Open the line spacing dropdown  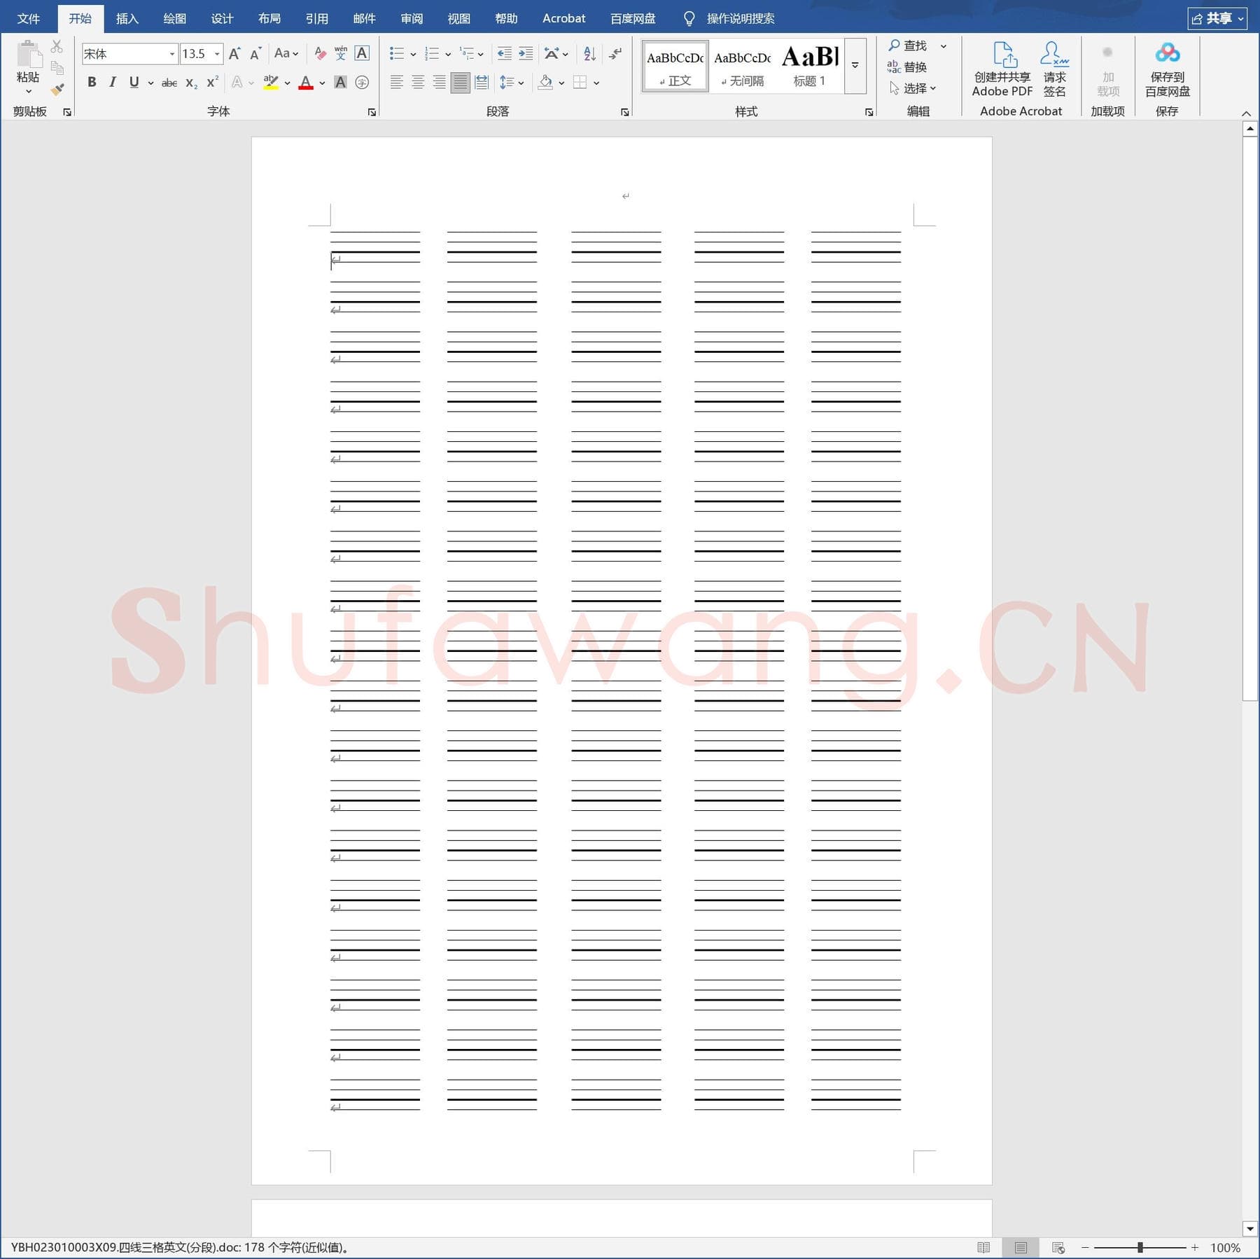512,83
